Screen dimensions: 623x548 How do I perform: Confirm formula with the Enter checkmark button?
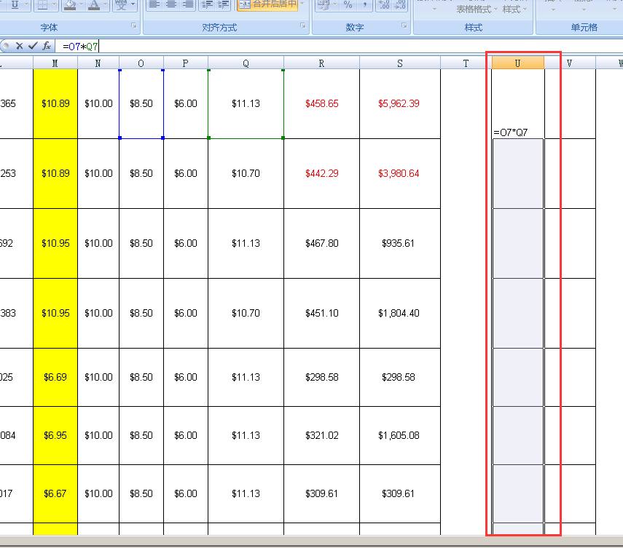[x=33, y=46]
